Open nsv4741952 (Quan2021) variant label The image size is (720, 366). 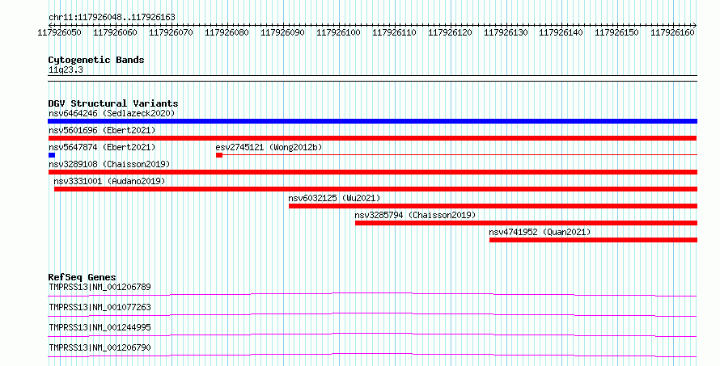click(x=540, y=232)
